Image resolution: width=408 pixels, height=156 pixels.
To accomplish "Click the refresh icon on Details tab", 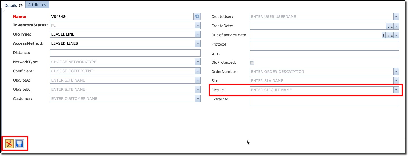I will (x=21, y=6).
